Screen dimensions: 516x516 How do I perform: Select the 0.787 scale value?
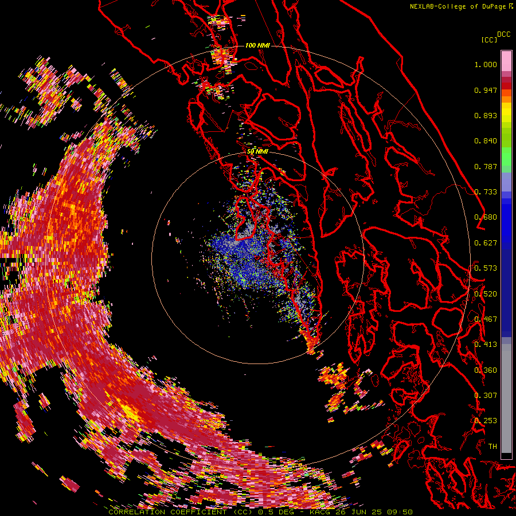coord(486,166)
